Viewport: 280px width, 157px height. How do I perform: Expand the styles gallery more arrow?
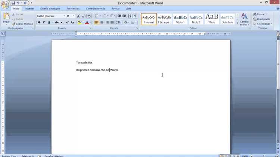tap(237, 23)
